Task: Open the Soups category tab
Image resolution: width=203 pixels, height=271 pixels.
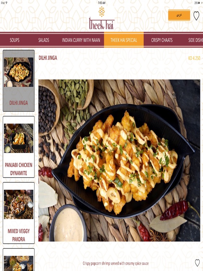Action: coord(14,40)
